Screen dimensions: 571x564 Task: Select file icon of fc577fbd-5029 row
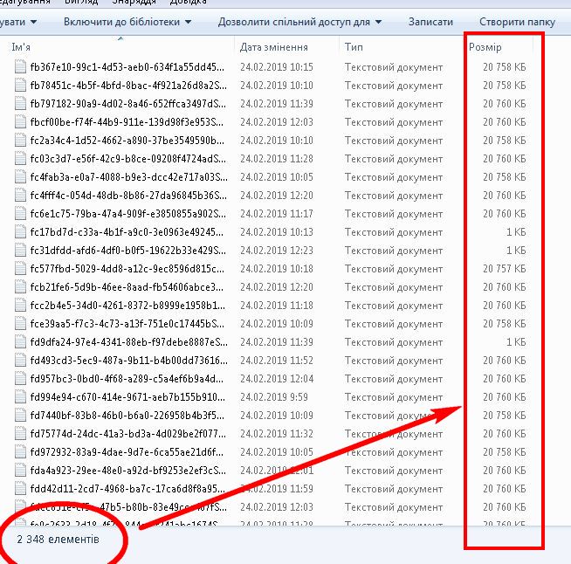pyautogui.click(x=20, y=269)
